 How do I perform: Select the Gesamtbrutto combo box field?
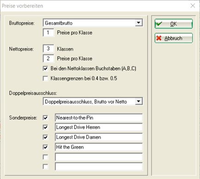[x=93, y=23]
